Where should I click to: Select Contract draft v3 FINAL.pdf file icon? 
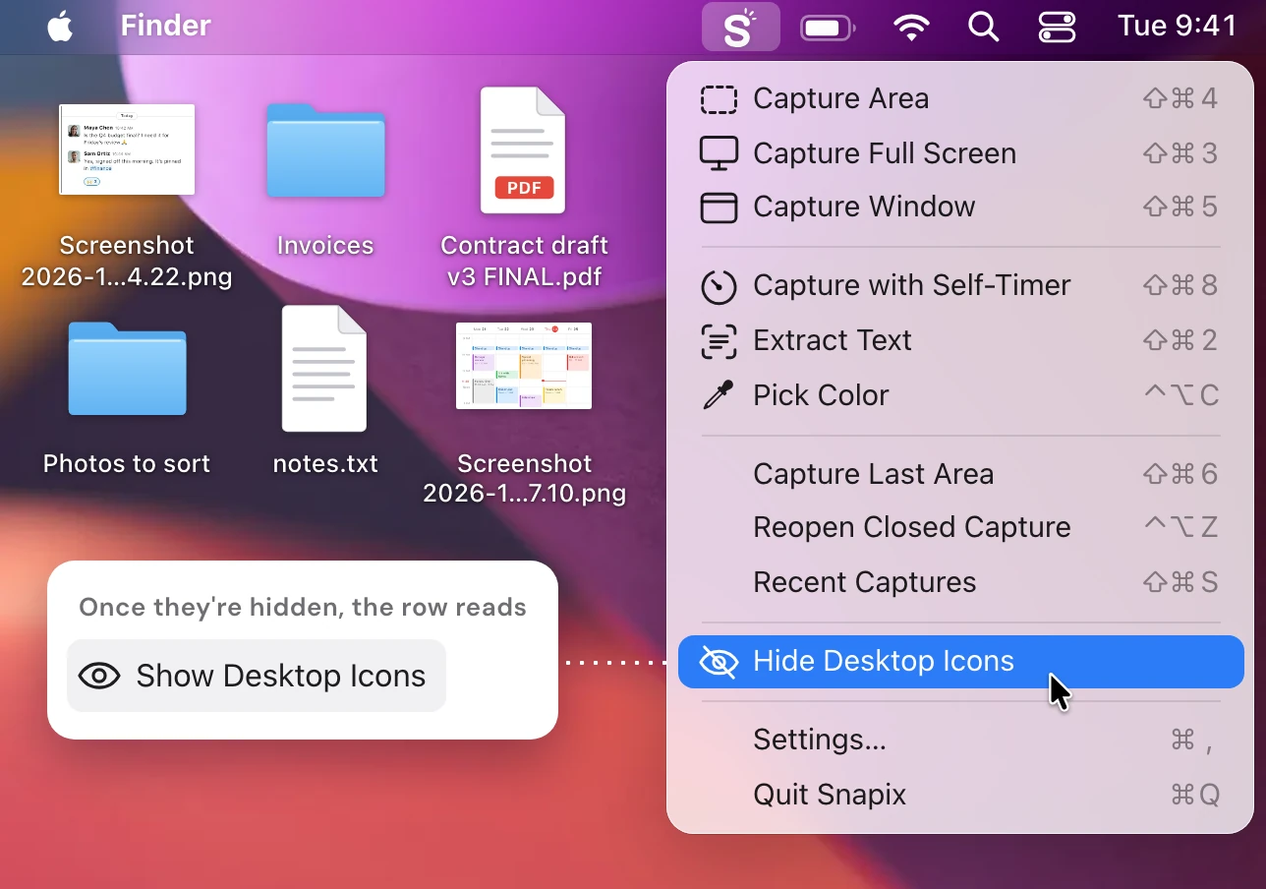(523, 150)
